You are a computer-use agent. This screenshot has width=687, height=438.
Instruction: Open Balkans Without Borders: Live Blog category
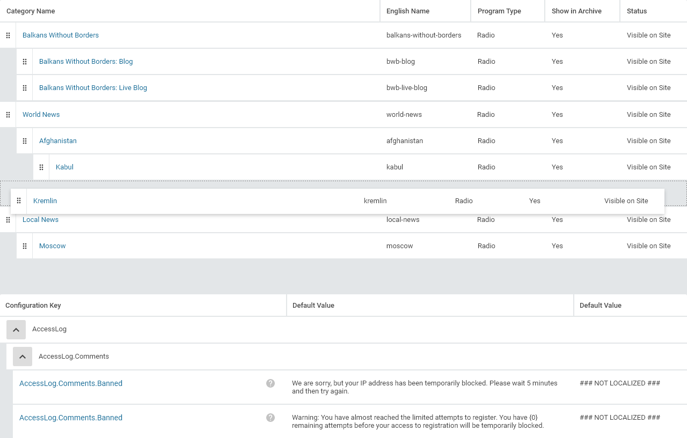[93, 88]
